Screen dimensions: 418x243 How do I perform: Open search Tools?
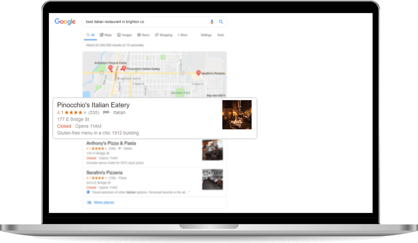point(220,35)
